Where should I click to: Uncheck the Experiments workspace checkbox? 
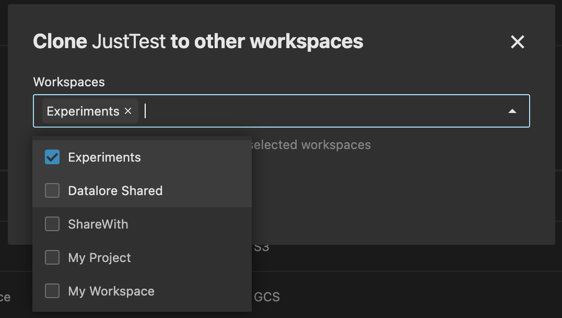coord(52,157)
